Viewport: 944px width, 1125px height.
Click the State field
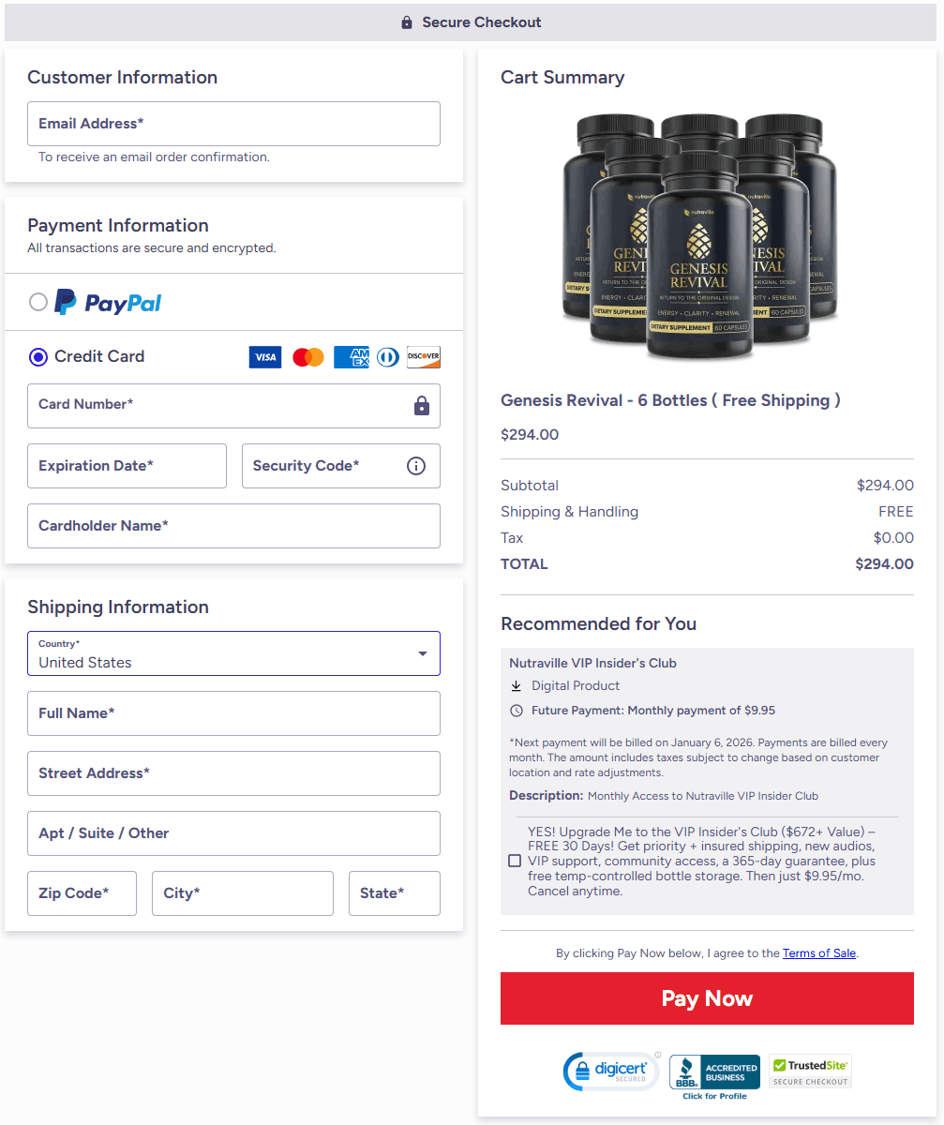pos(395,893)
